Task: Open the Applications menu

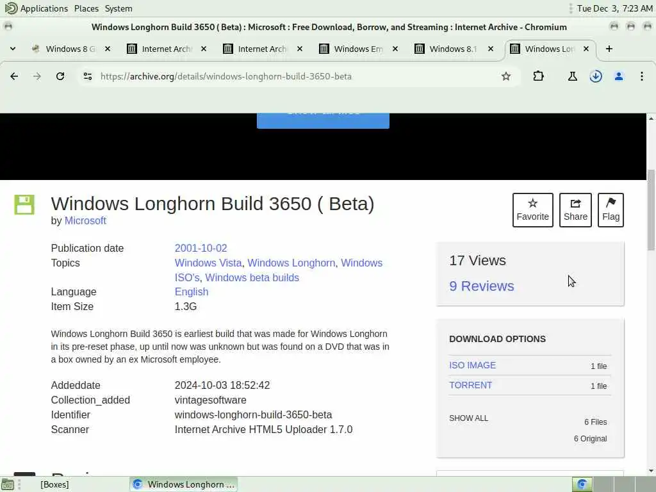Action: (x=37, y=8)
